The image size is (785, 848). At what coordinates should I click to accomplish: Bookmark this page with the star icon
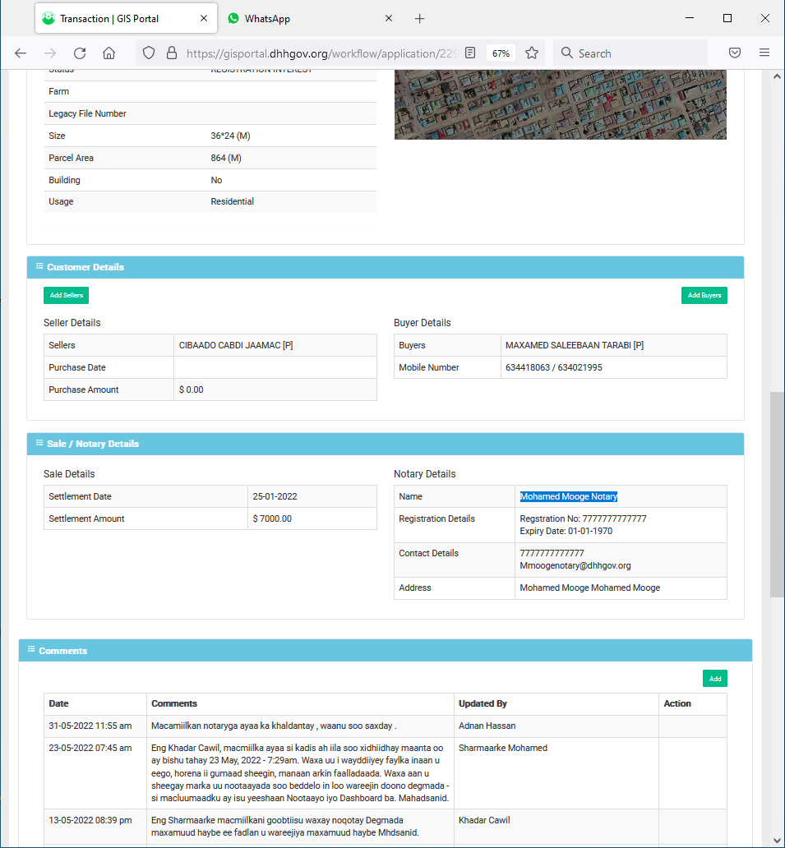tap(532, 53)
